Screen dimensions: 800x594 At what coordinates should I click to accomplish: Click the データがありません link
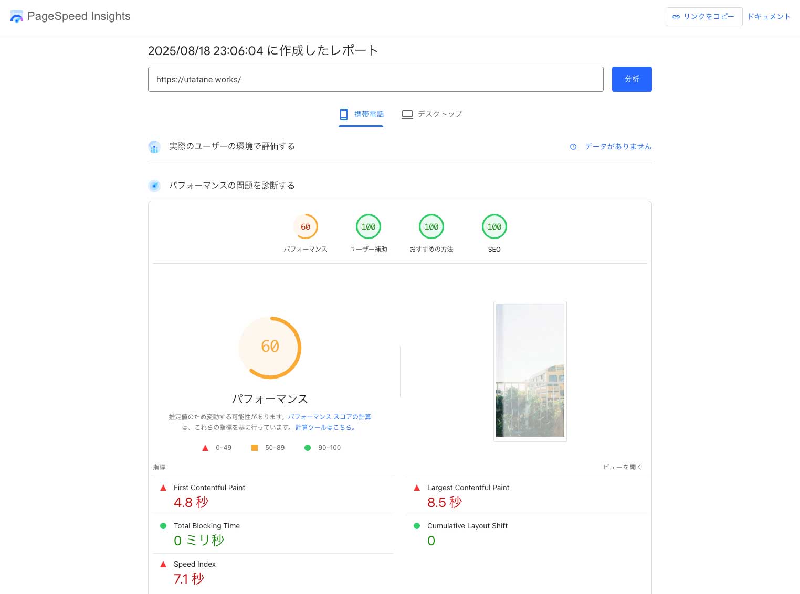pos(618,147)
